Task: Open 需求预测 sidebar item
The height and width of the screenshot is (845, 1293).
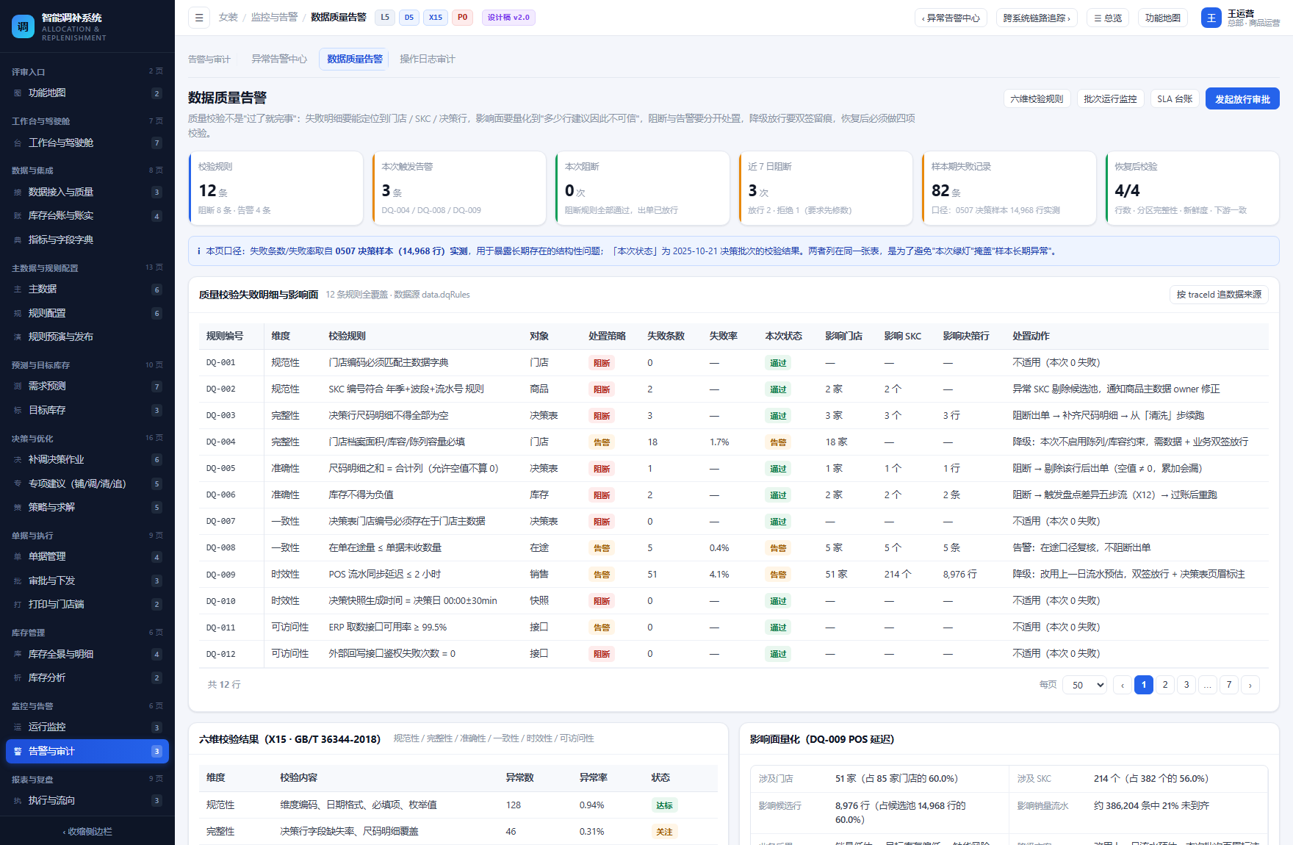Action: [87, 386]
